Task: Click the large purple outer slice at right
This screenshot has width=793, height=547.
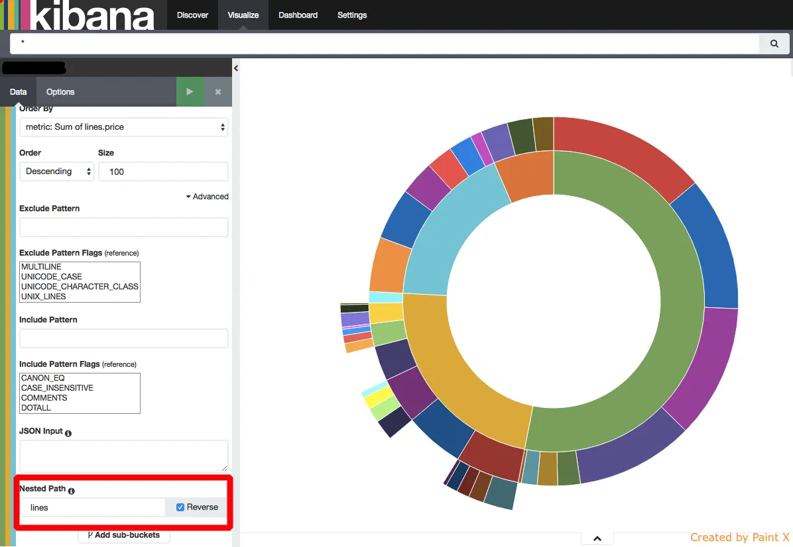Action: pos(708,366)
